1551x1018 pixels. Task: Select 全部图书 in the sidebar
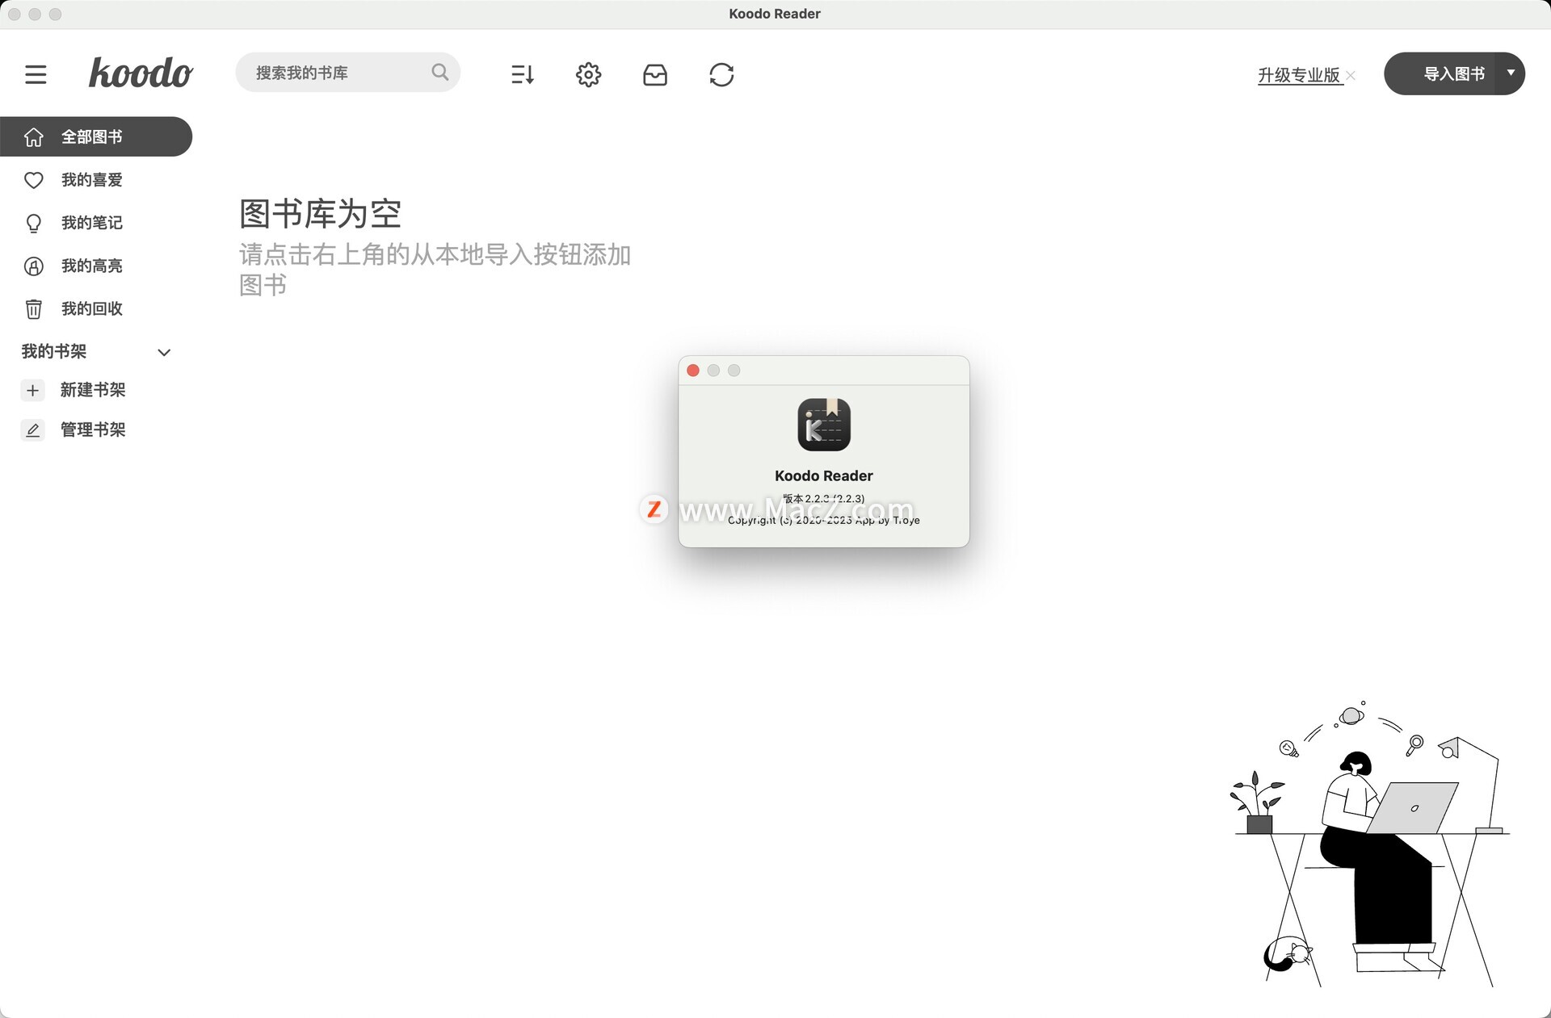pyautogui.click(x=93, y=136)
